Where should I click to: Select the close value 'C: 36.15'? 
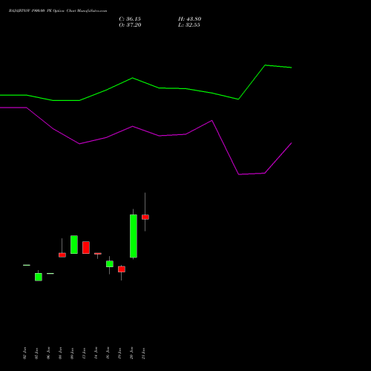click(x=130, y=19)
